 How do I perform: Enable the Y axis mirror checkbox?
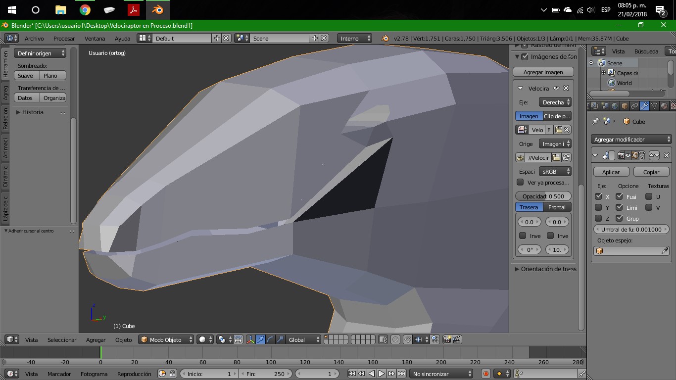[x=598, y=207]
